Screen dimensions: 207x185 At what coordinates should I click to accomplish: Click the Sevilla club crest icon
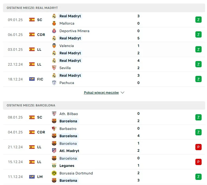[54, 68]
